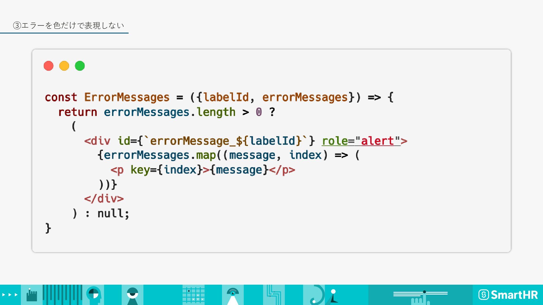
Task: Click the green maximize dot in code window
Action: (80, 66)
